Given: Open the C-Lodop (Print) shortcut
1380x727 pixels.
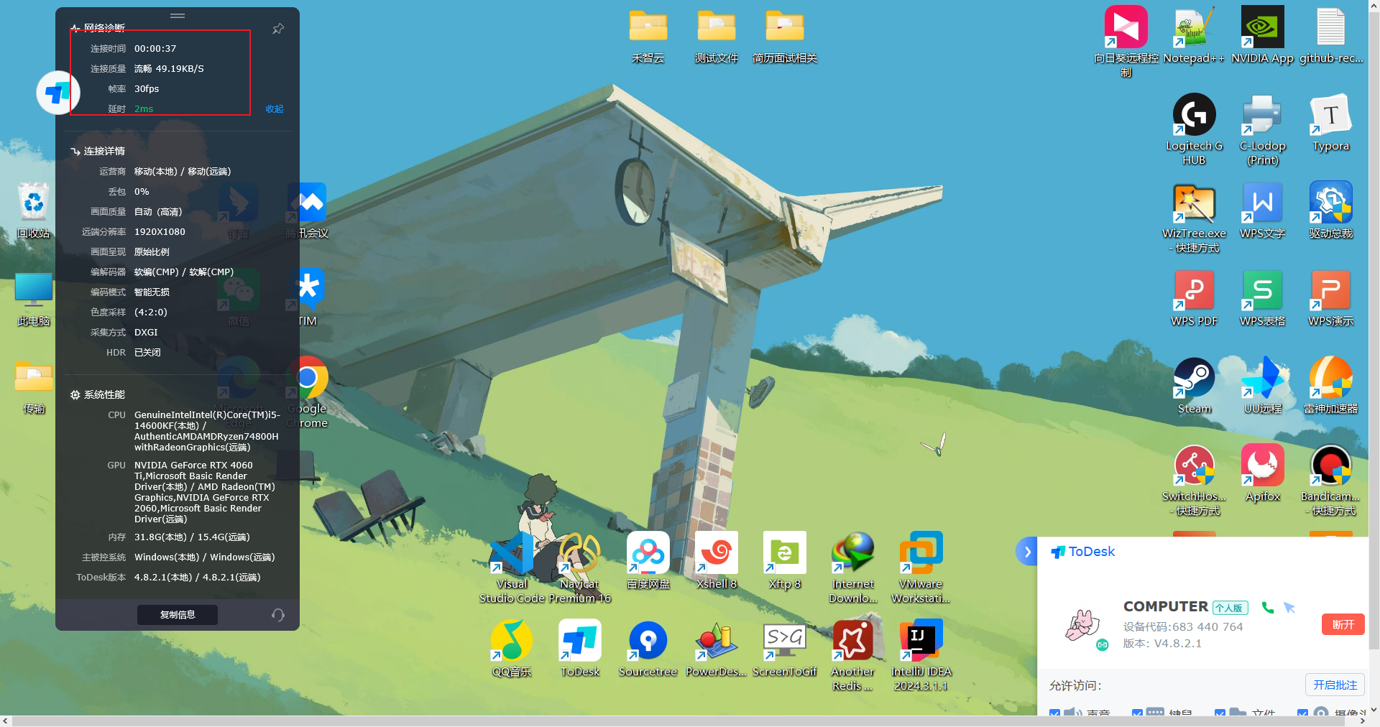Looking at the screenshot, I should [x=1262, y=129].
